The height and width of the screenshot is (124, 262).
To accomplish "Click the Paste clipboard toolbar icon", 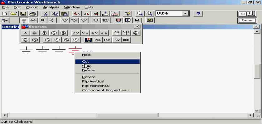I will [x=64, y=14].
